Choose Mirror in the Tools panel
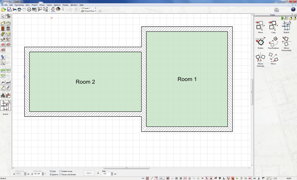The height and width of the screenshot is (180, 297). (273, 59)
